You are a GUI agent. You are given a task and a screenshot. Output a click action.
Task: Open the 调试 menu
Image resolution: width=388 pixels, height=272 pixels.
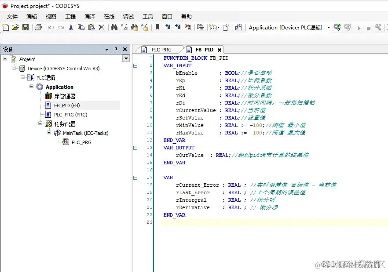(x=128, y=17)
